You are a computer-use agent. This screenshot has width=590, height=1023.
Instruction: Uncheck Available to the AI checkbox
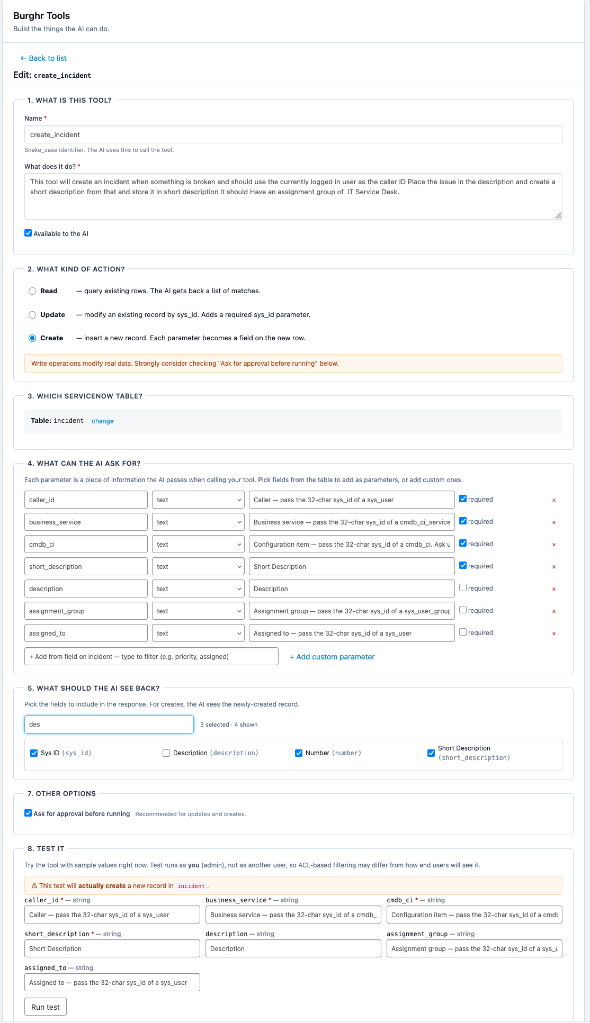pyautogui.click(x=28, y=233)
